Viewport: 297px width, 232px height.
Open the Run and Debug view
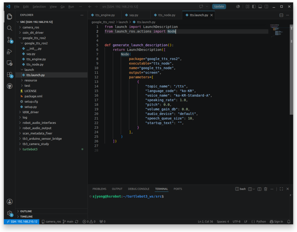(x=10, y=52)
